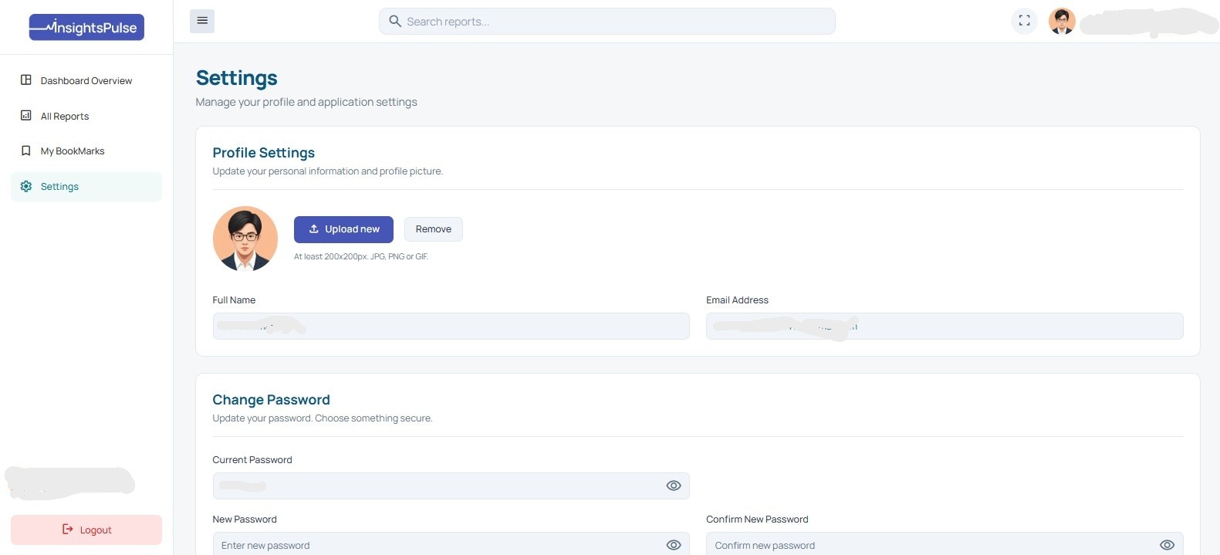Screen dimensions: 1220x555
Task: Focus the Full Name input field
Action: 451,326
